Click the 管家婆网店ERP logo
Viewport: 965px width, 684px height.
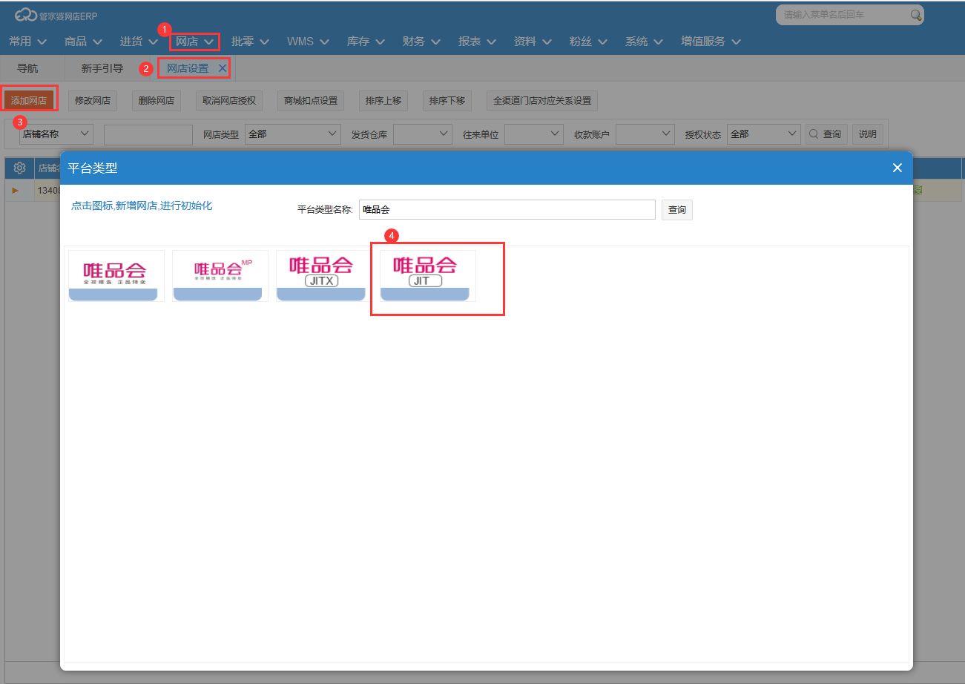coord(56,15)
